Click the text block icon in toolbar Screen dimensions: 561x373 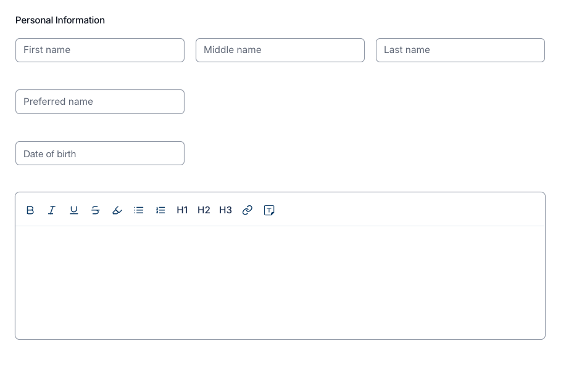tap(269, 210)
